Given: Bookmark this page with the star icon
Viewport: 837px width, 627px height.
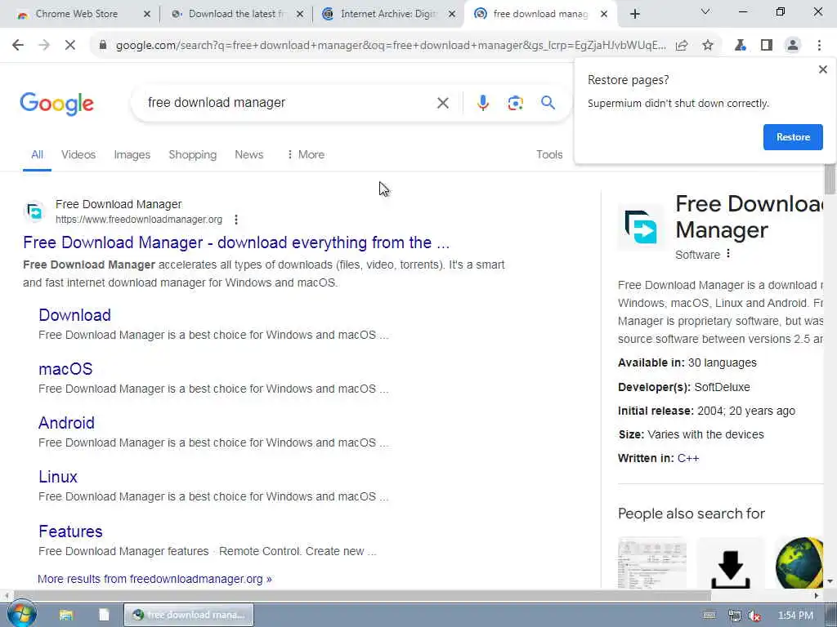Looking at the screenshot, I should point(708,46).
